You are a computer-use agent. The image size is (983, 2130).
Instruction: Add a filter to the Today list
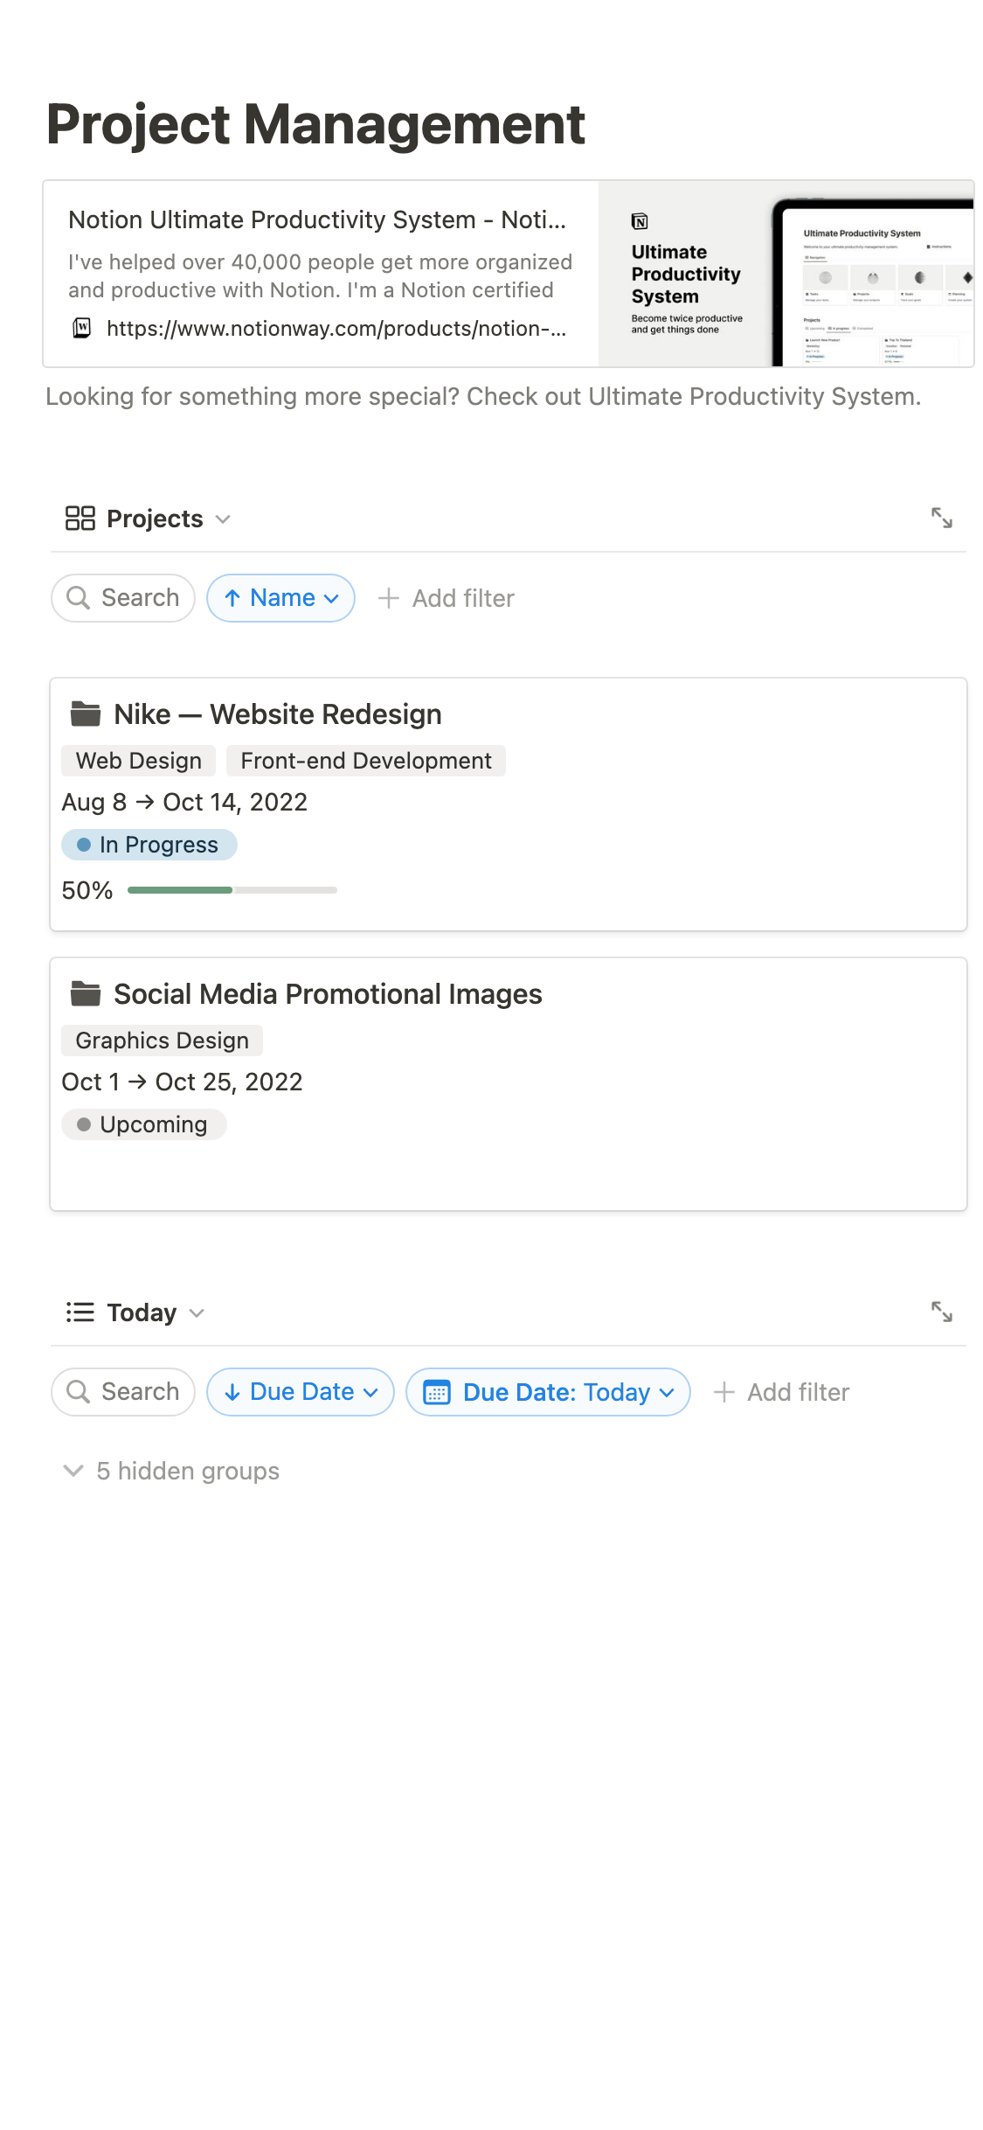click(782, 1392)
